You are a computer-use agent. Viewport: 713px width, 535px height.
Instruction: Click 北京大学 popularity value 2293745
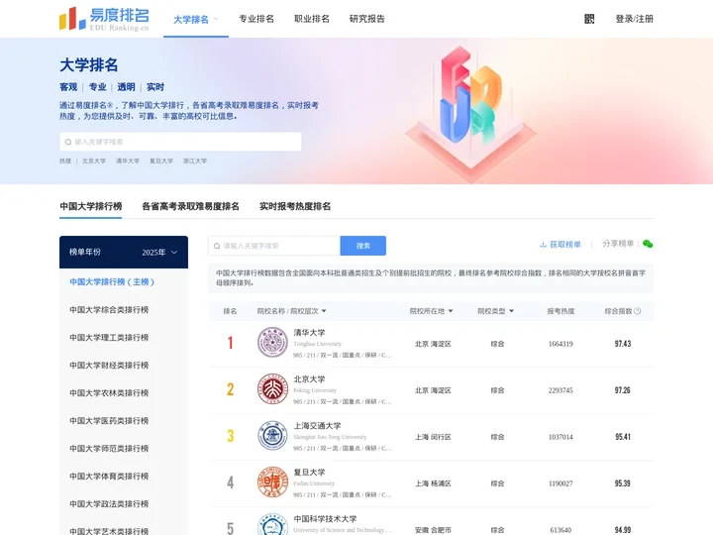click(560, 390)
